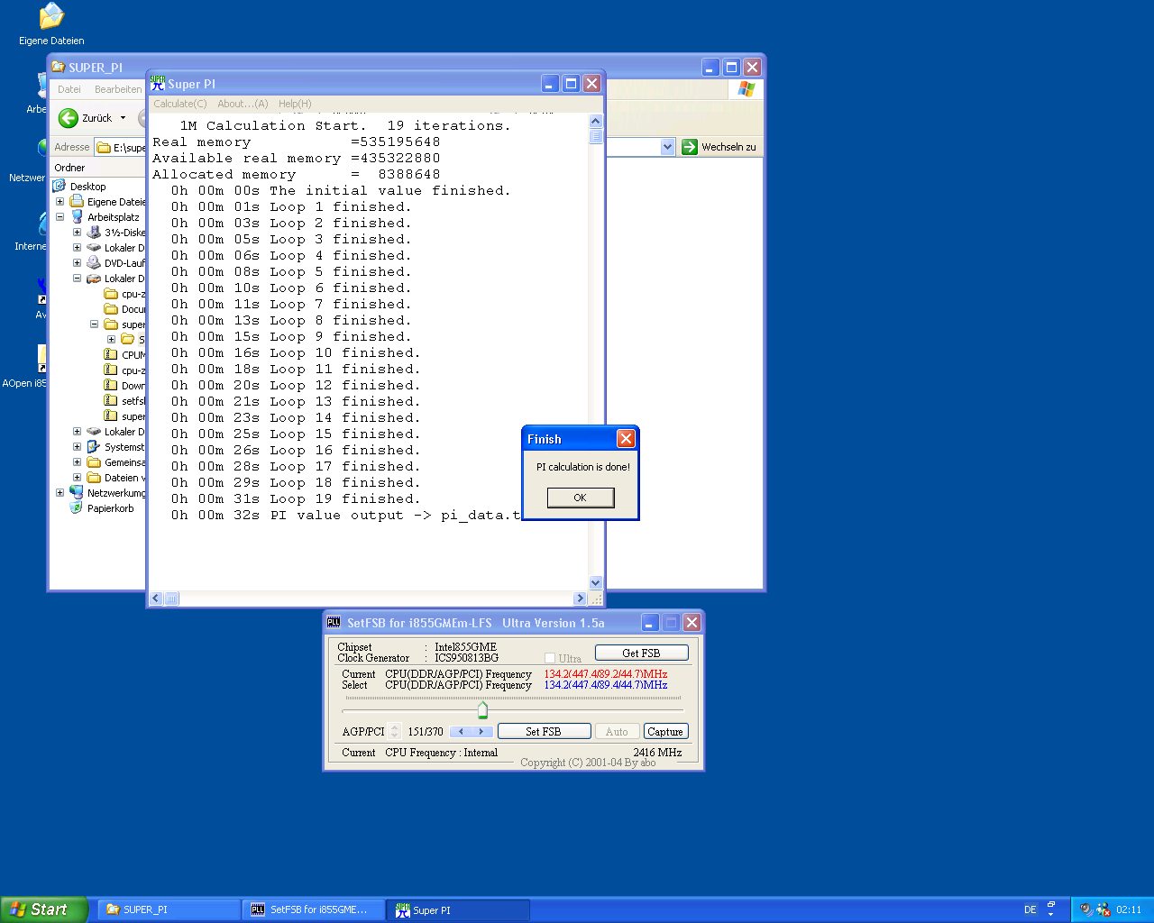1154x923 pixels.
Task: Click the AGP/PCI spinner control
Action: coord(395,731)
